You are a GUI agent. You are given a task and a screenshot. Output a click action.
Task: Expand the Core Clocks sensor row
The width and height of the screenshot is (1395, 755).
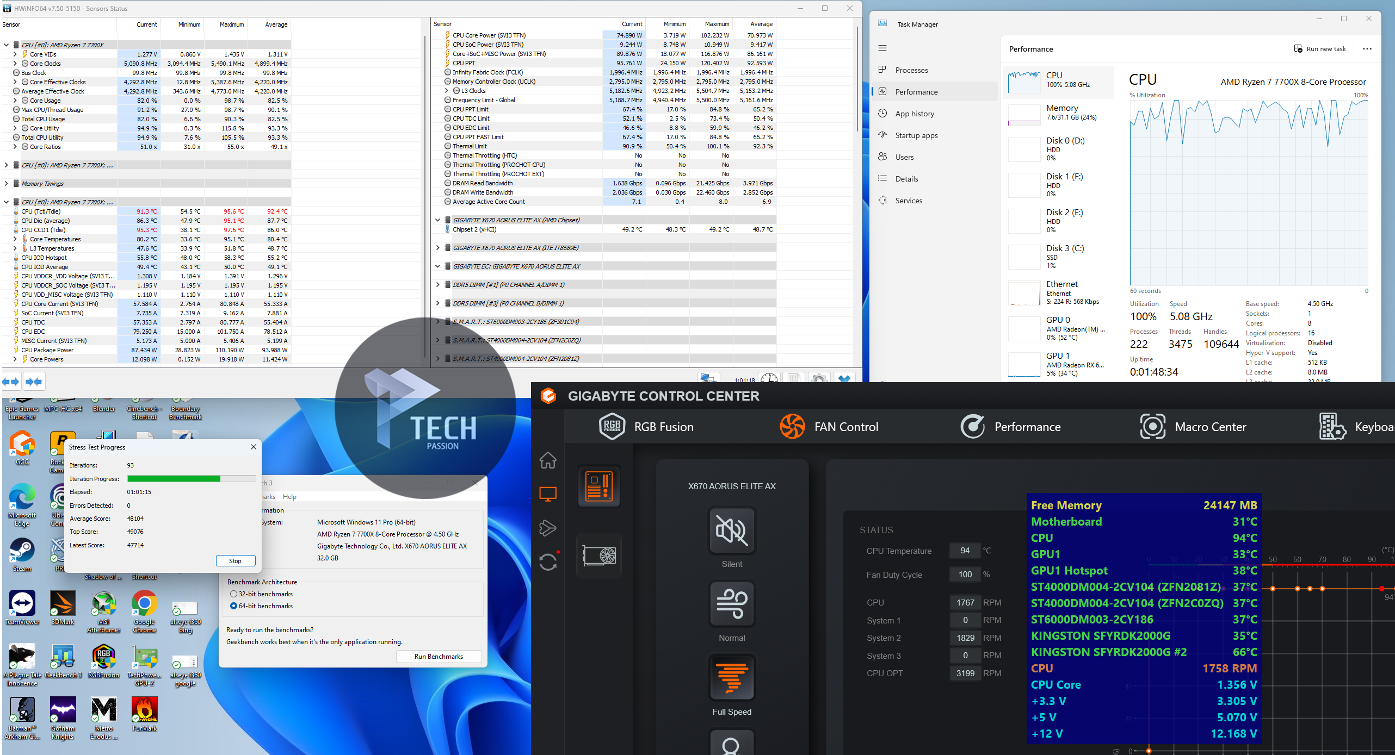pyautogui.click(x=15, y=64)
